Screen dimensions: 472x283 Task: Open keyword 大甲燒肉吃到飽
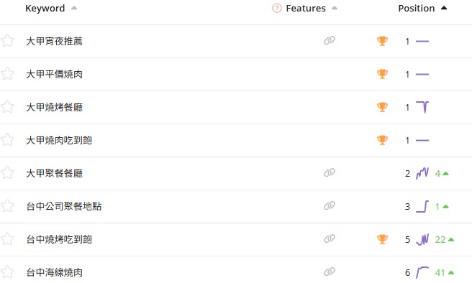[x=59, y=140]
